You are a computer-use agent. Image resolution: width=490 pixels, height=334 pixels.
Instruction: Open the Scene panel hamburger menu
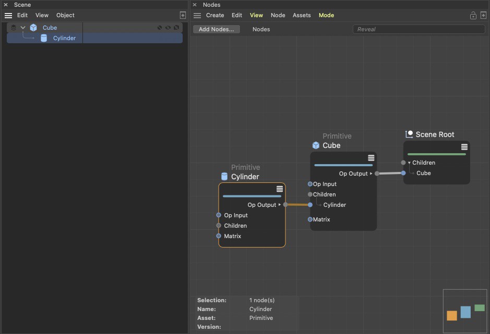point(8,15)
